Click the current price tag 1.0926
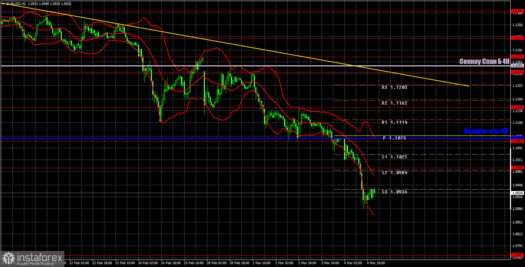 tap(518, 193)
